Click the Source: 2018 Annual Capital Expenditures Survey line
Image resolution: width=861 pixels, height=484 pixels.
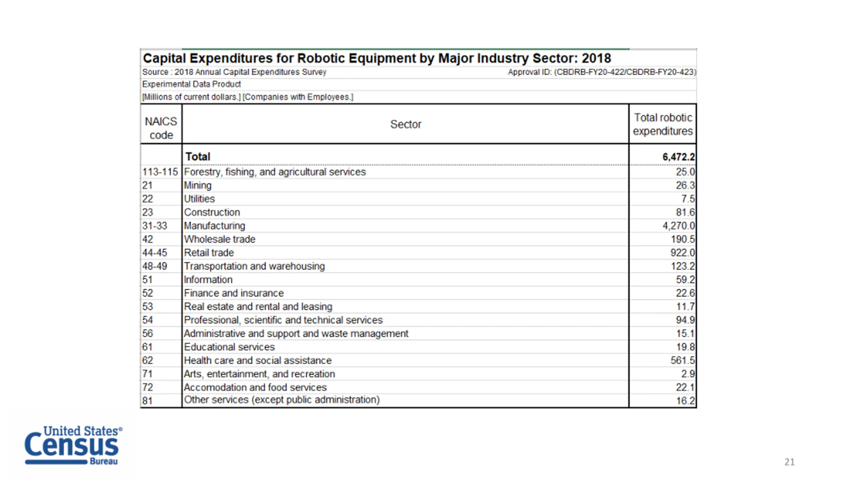coord(234,72)
